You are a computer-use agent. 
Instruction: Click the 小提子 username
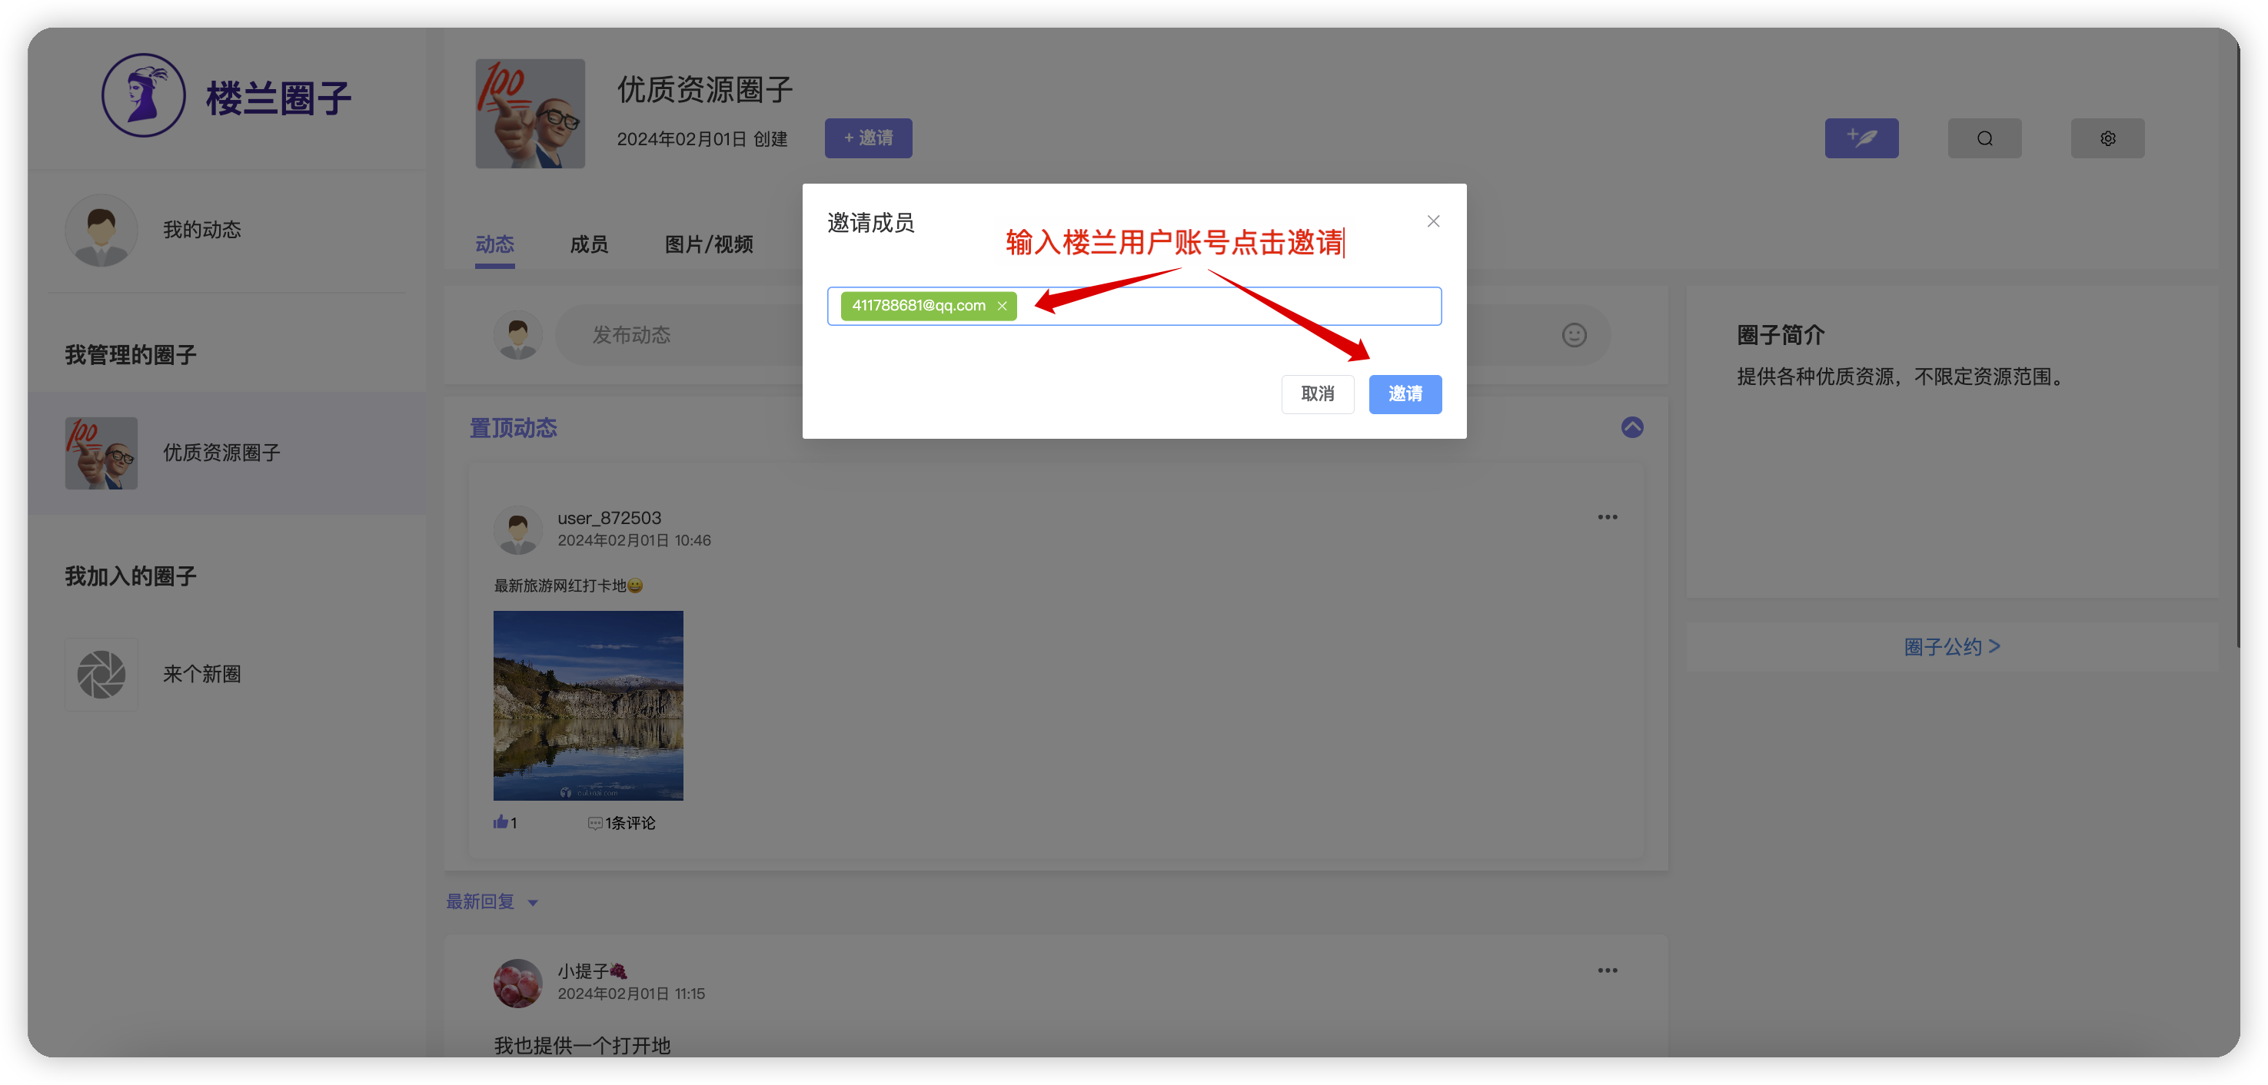coord(592,971)
